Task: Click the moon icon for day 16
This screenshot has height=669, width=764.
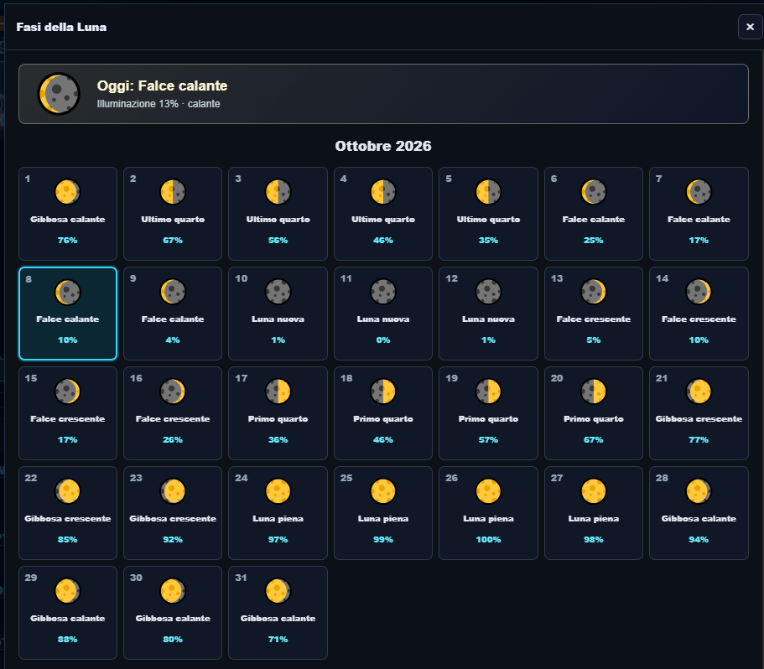Action: [173, 392]
